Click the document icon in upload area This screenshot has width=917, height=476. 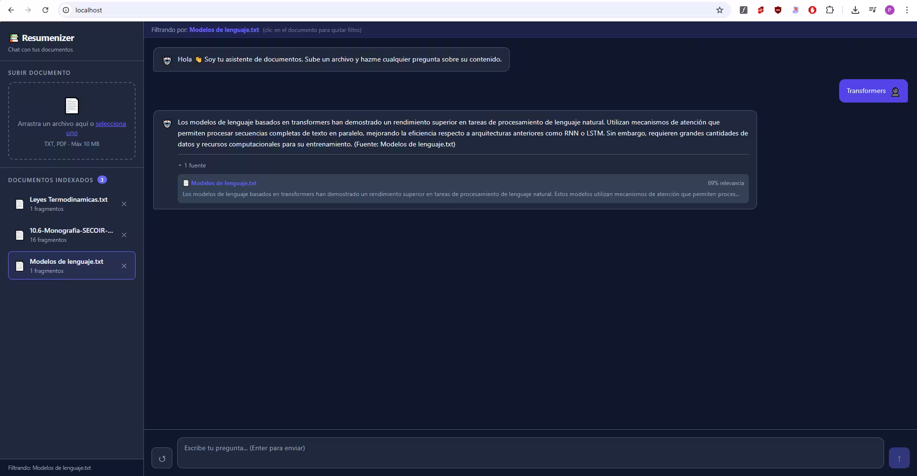72,105
